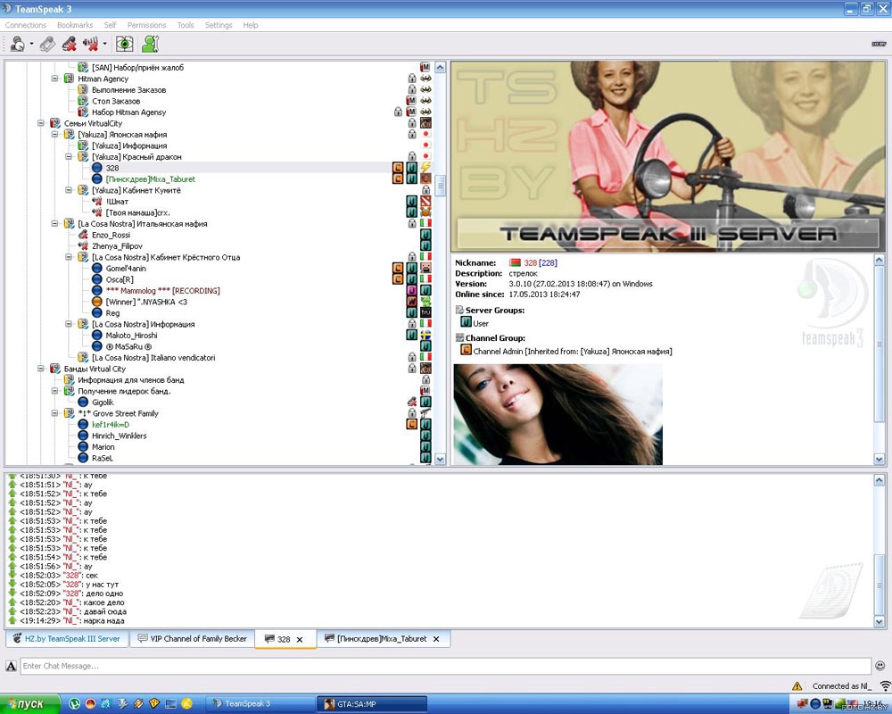This screenshot has height=714, width=892.
Task: Click orange C badge on kef1r4ik=D row
Action: 411,424
